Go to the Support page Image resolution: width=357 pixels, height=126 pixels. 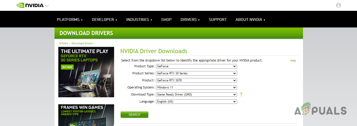(218, 19)
